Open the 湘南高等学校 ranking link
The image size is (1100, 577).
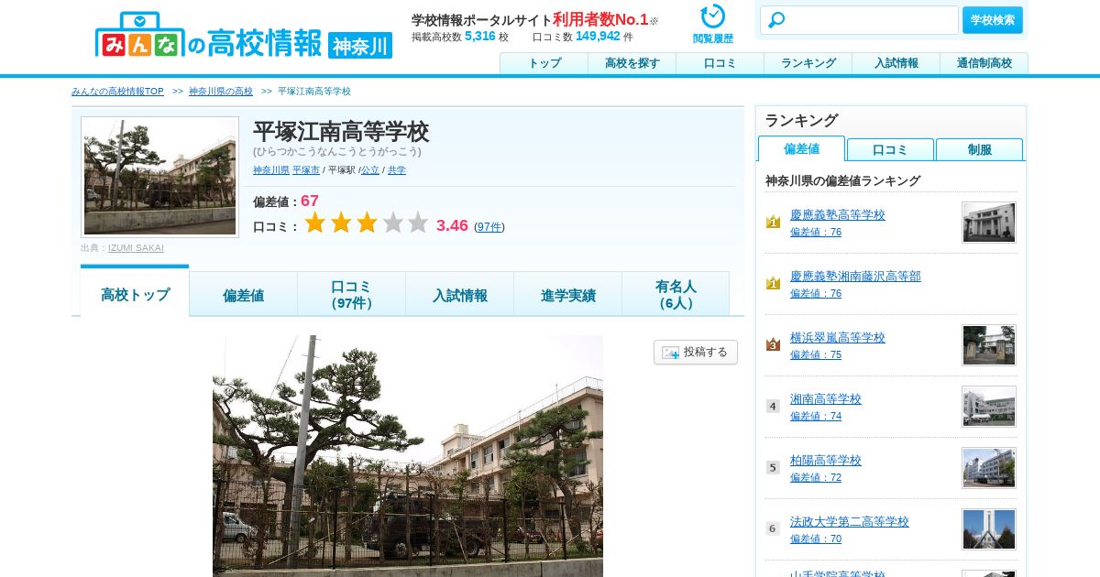click(x=826, y=398)
